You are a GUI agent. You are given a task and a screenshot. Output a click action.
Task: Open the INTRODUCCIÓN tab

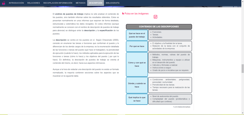[16, 3]
